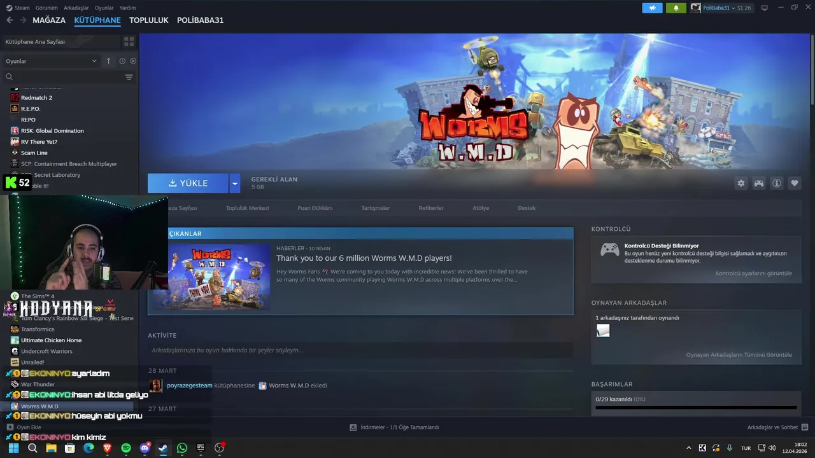Image resolution: width=815 pixels, height=458 pixels.
Task: Click the blue YÜKLE install button
Action: (x=188, y=183)
